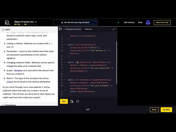The width and height of the screenshot is (176, 132).
Task: Click line 9 println Hello statement
Action: (85, 48)
